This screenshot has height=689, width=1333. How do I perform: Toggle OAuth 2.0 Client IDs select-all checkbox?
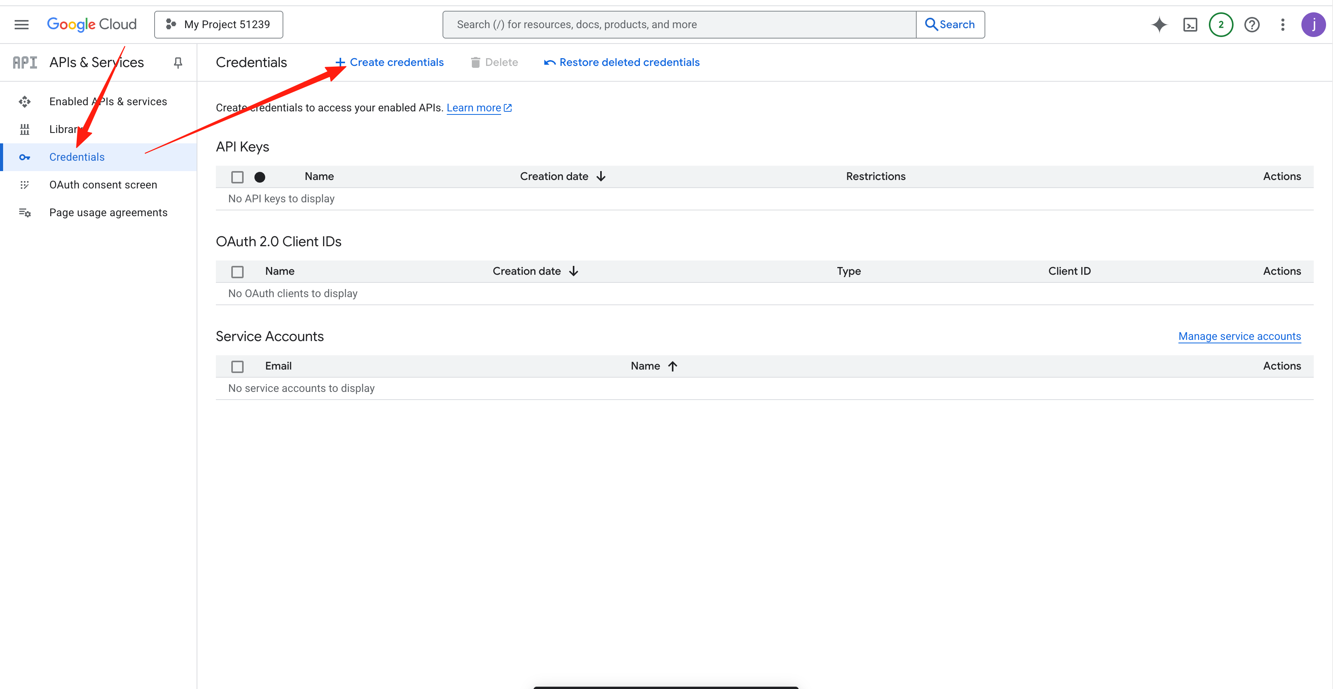[237, 272]
